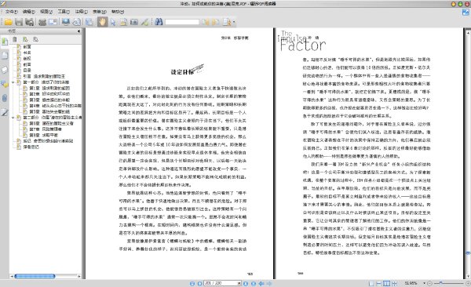
Task: Switch to single page layout
Action: coord(371,283)
